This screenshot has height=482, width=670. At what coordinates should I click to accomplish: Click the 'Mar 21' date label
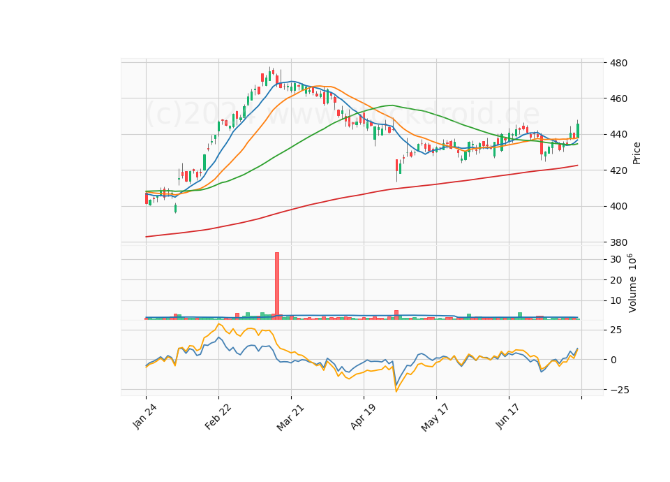pos(290,418)
